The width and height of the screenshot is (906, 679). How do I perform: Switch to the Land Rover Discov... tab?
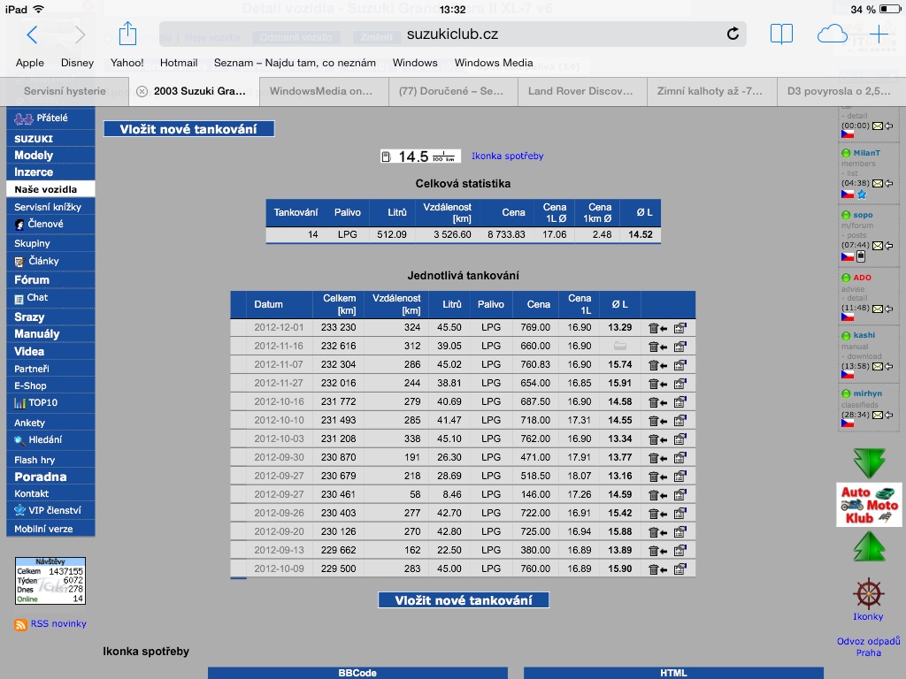coord(580,91)
